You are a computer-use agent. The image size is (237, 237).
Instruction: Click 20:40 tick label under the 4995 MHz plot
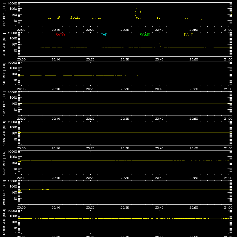coord(159,178)
